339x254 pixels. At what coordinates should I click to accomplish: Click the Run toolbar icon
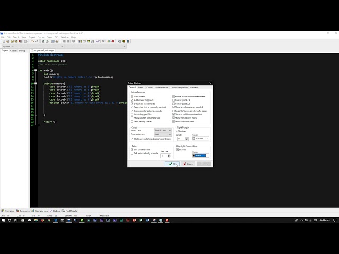[84, 41]
